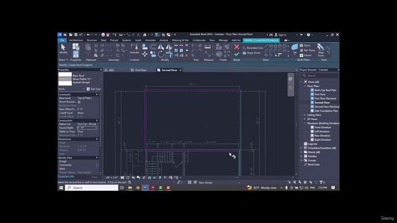The height and width of the screenshot is (223, 397).
Task: Open the Roofs type filter dropdown
Action: (x=72, y=89)
